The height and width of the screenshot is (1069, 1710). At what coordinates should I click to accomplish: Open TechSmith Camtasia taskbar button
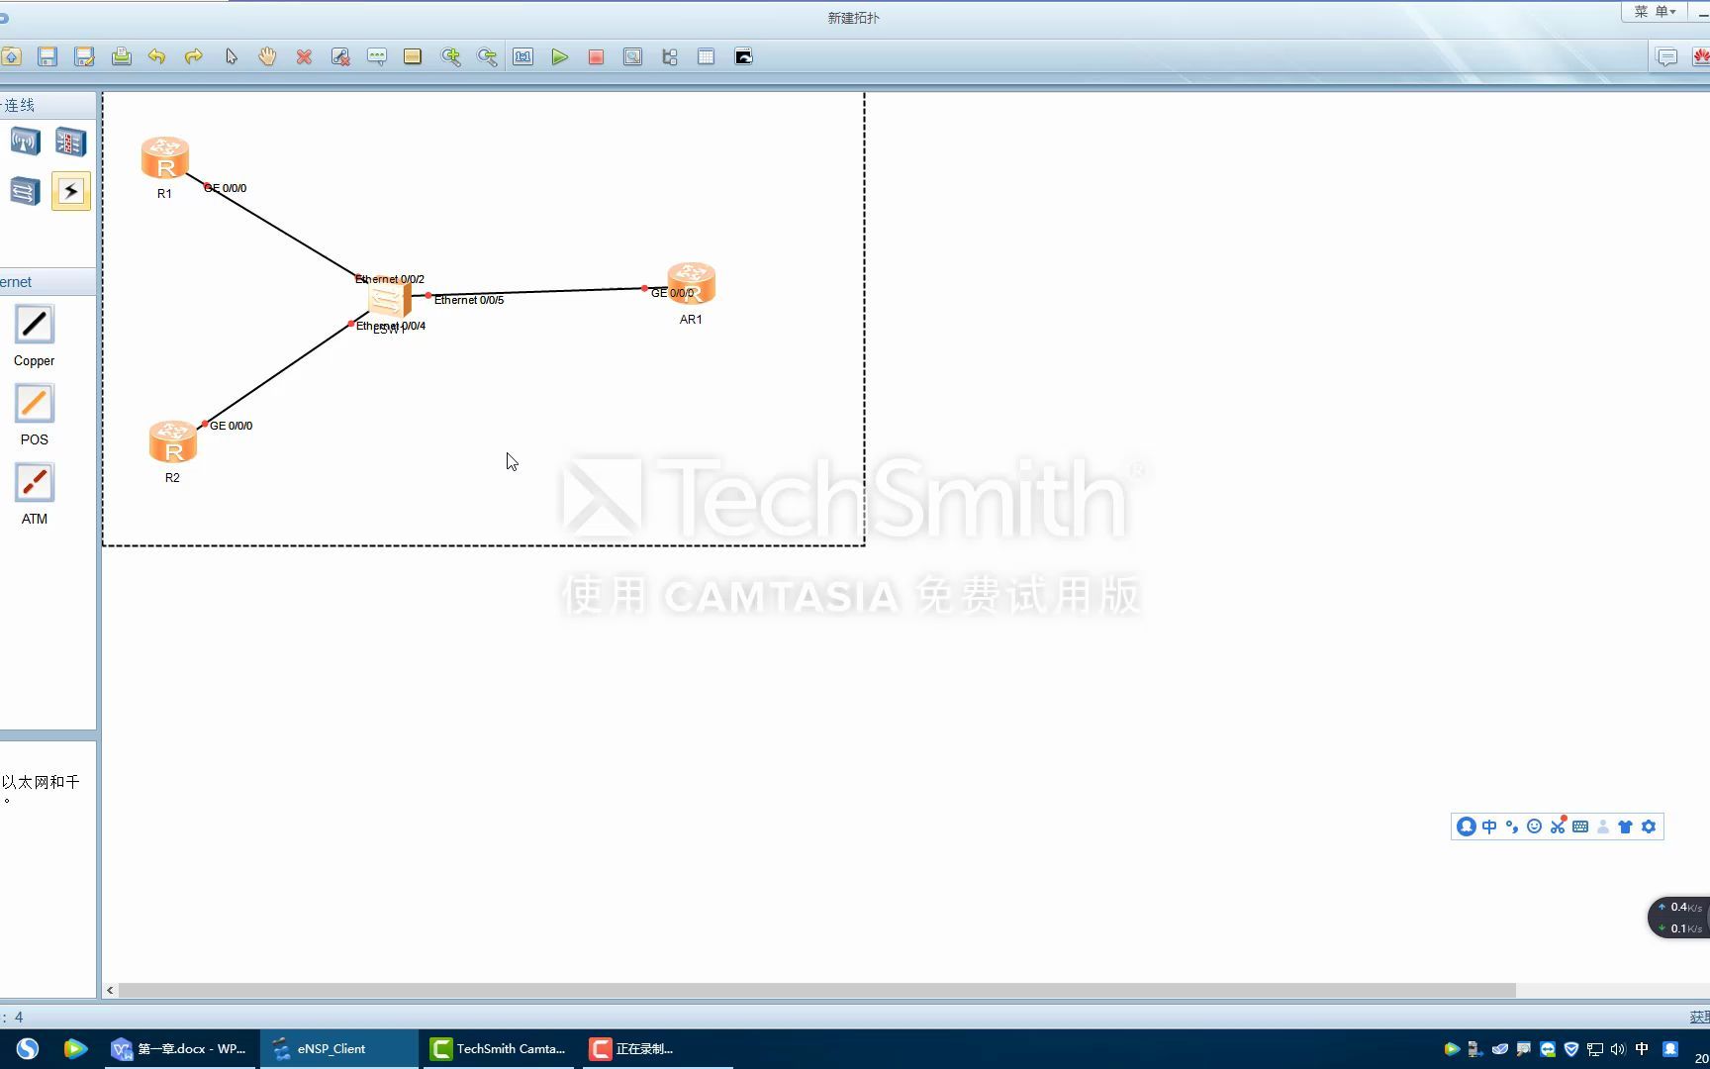(500, 1049)
